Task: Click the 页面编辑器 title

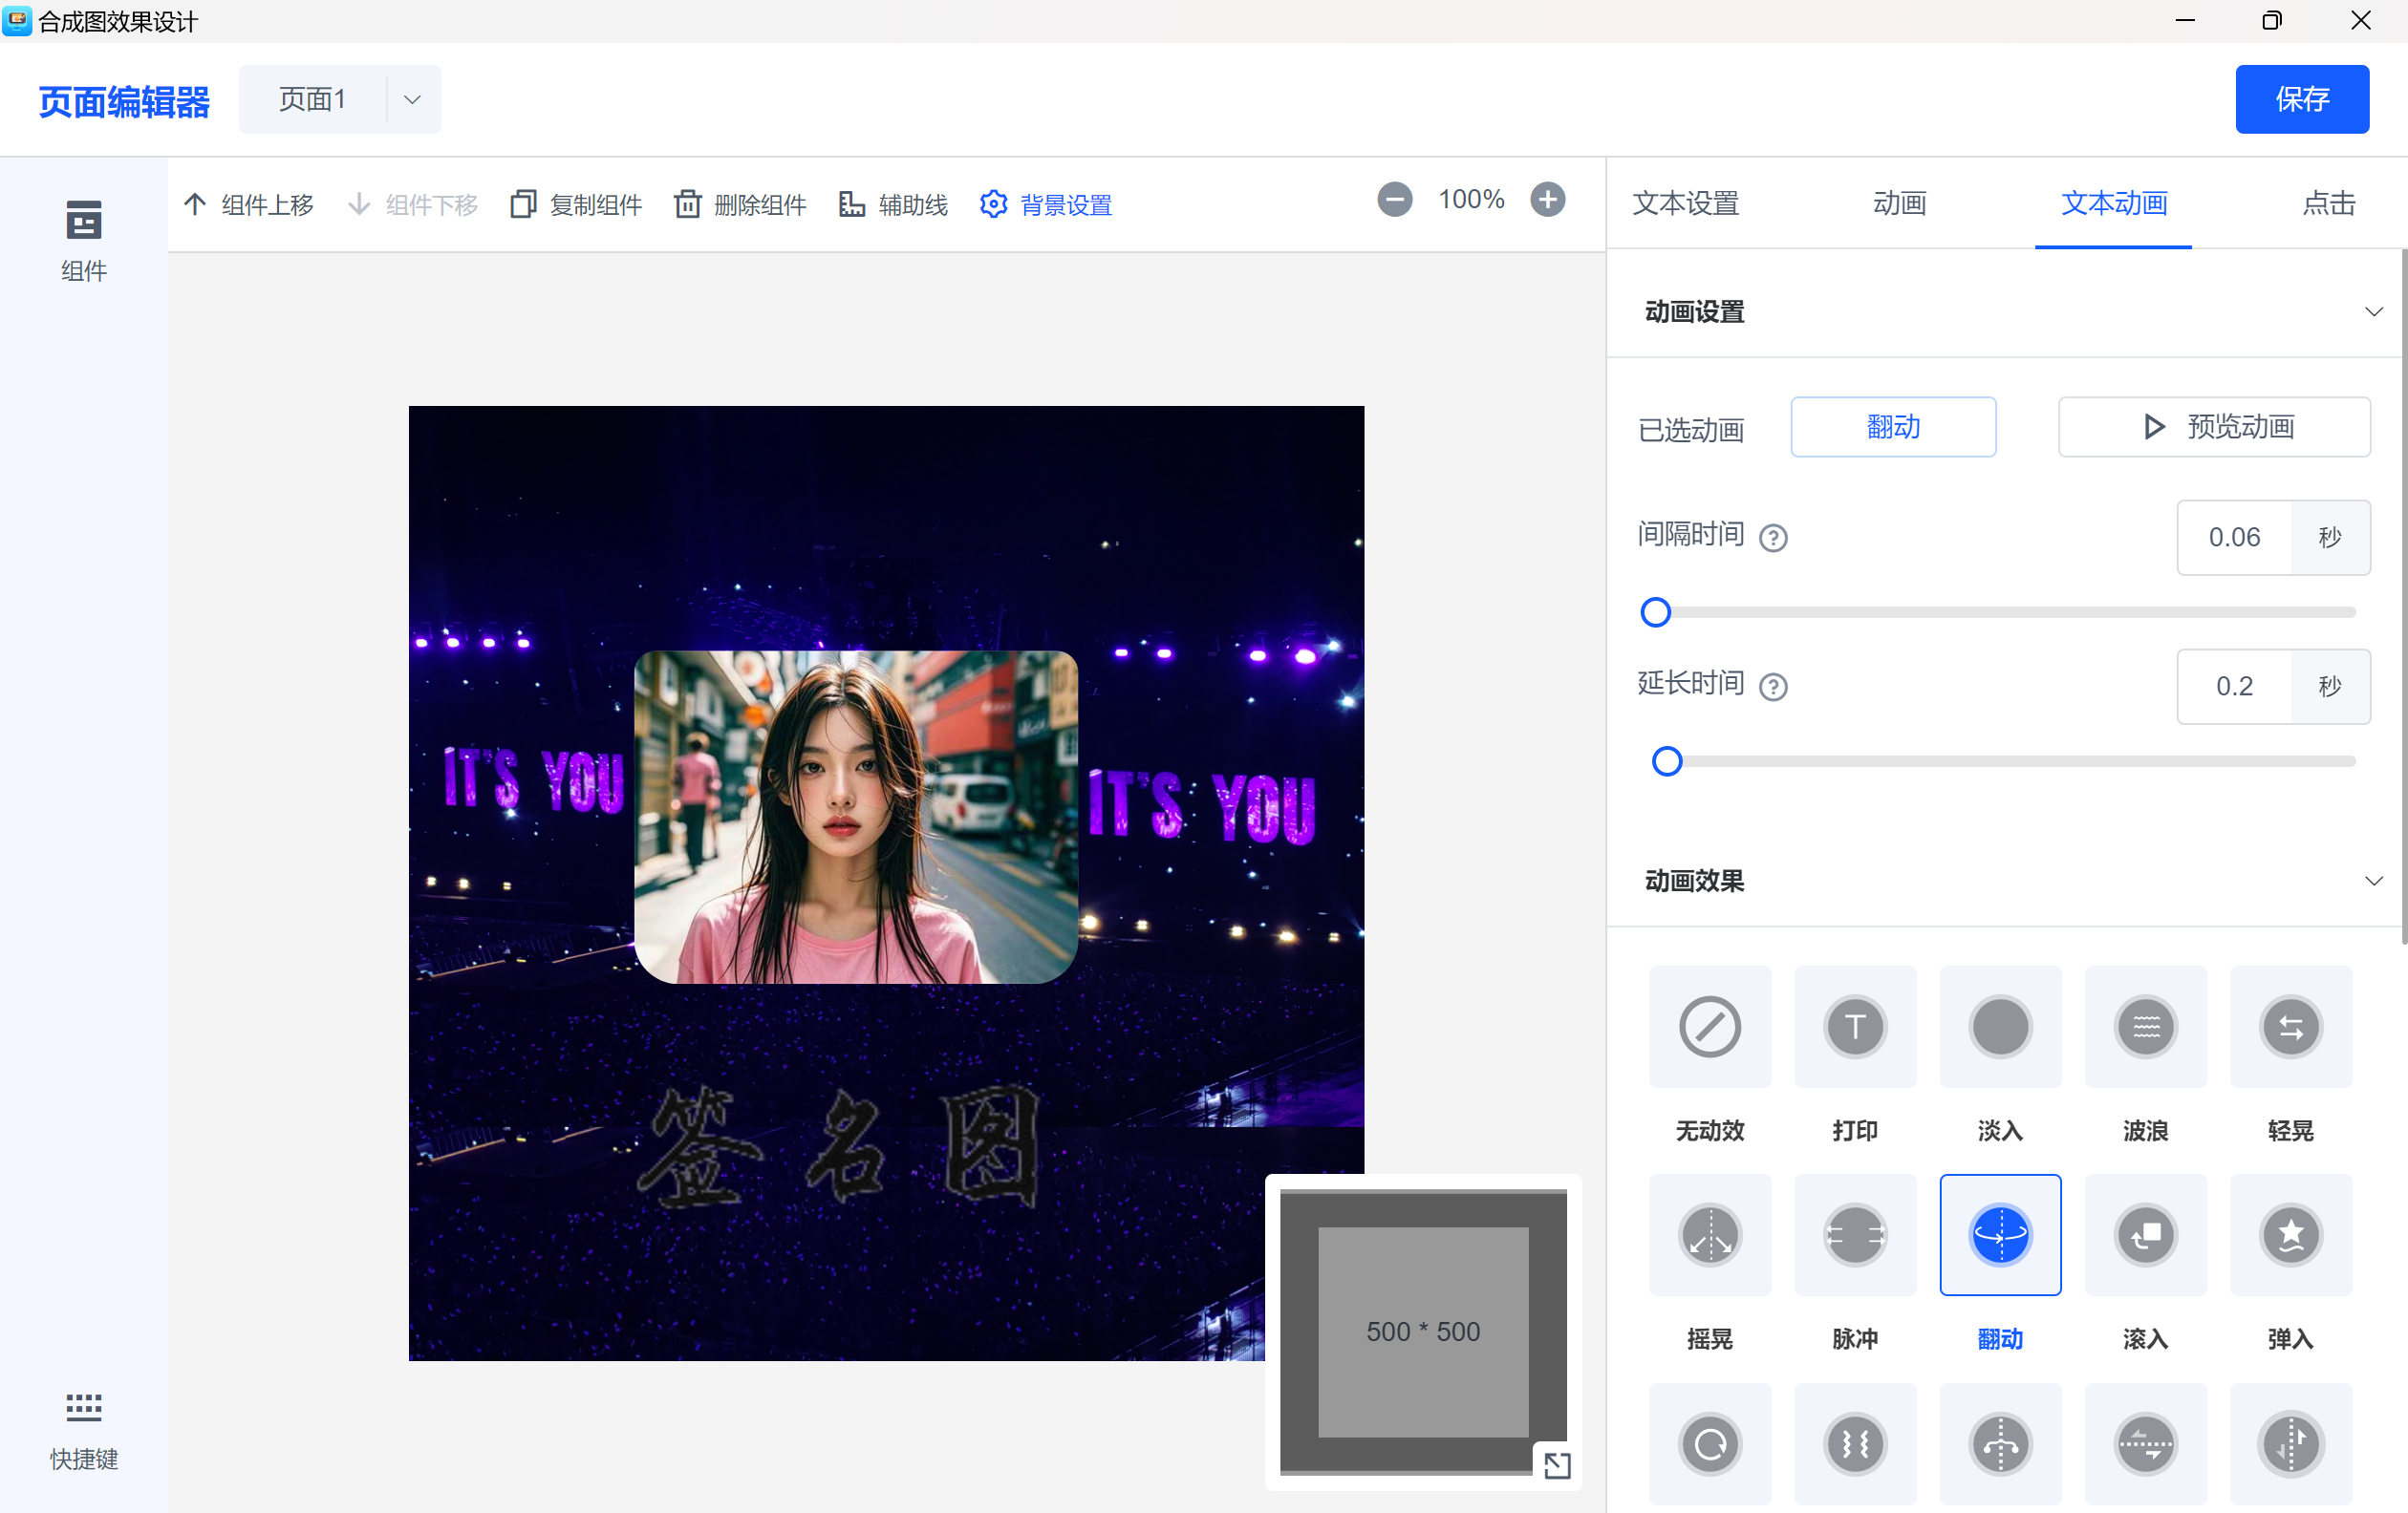Action: (x=124, y=101)
